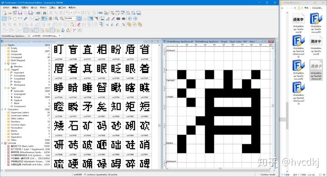Select the knife tool
Screen dimensions: 327x177
25,19
